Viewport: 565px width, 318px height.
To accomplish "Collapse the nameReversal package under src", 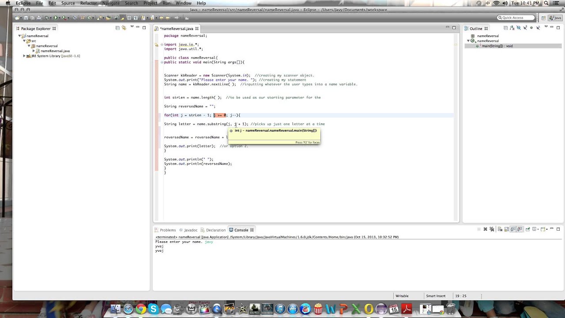I will 29,46.
